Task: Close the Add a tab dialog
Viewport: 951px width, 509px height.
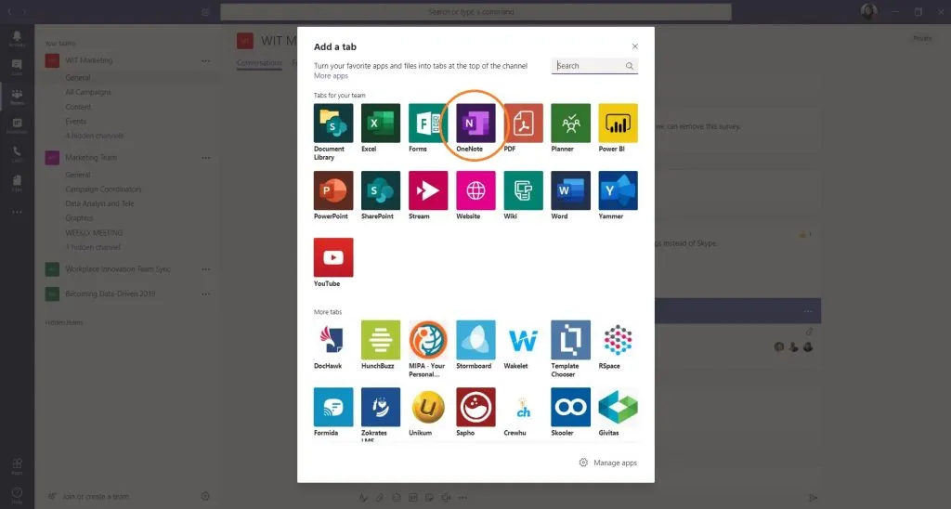Action: click(x=635, y=46)
